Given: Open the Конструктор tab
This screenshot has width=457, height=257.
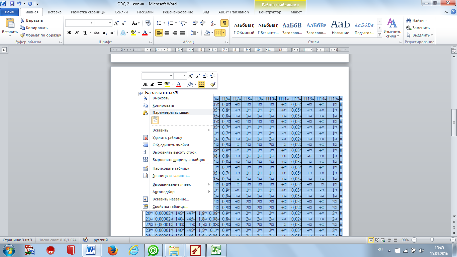Looking at the screenshot, I should 270,12.
